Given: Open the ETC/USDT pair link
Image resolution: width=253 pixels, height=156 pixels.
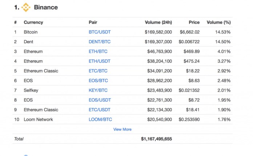Looking at the screenshot, I should point(99,110).
